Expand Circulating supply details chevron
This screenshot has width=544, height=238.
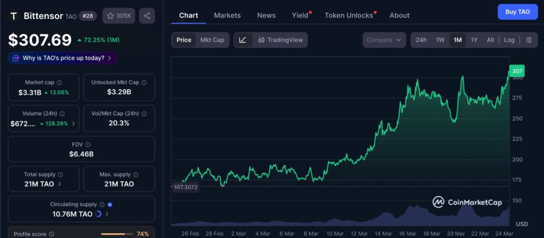click(107, 214)
